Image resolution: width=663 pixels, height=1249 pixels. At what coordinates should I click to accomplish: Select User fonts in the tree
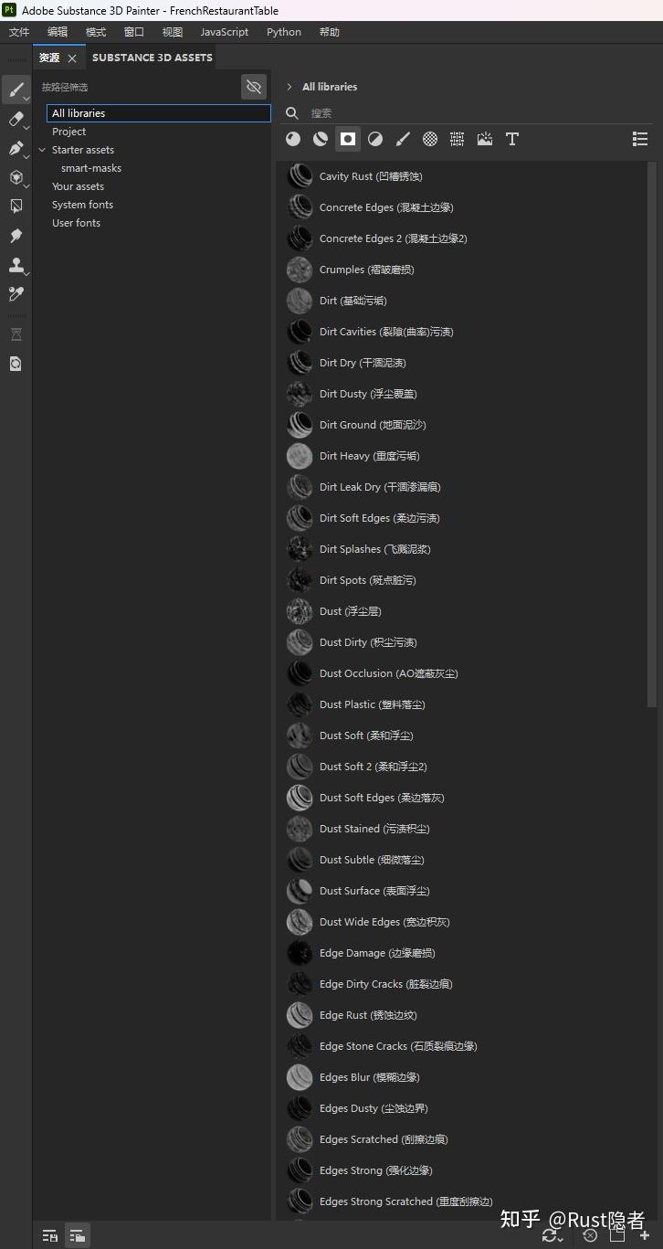pyautogui.click(x=76, y=223)
